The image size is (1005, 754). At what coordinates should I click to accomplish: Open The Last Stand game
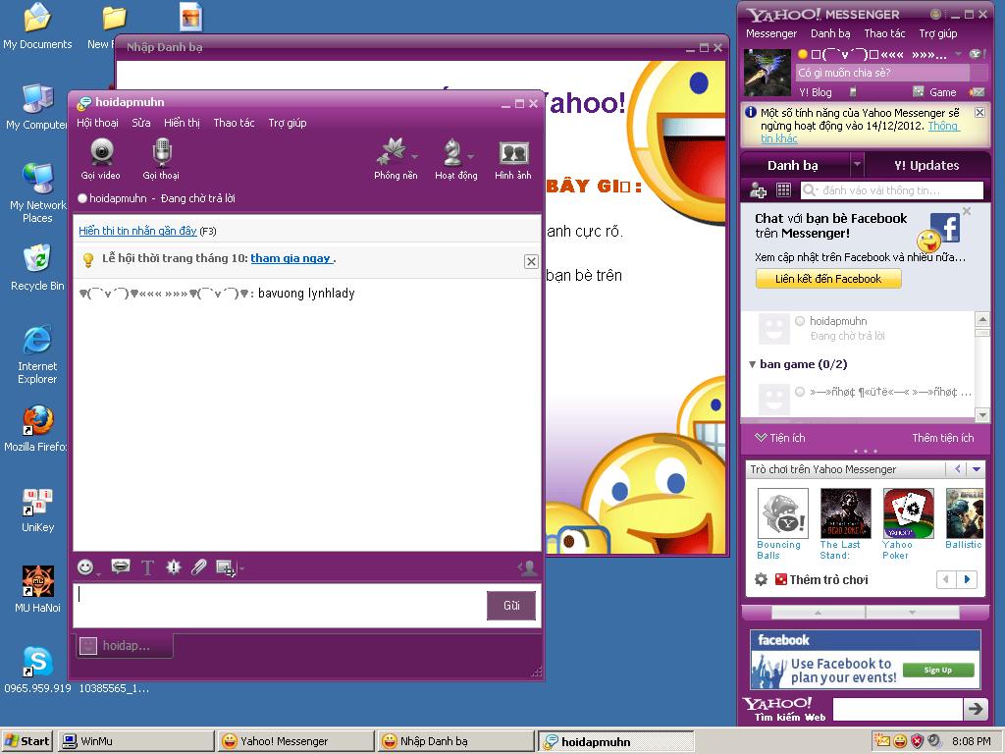click(845, 513)
